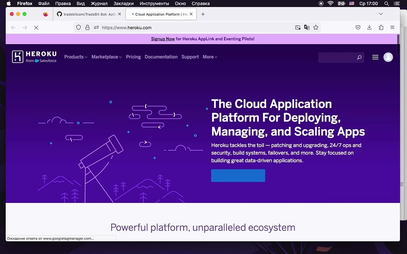Open the Окно menu
The height and width of the screenshot is (254, 407).
tap(180, 4)
